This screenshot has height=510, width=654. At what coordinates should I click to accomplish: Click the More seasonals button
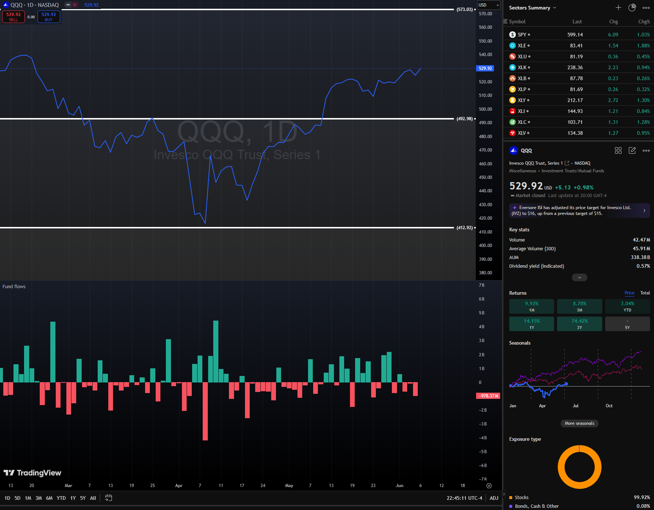click(579, 423)
